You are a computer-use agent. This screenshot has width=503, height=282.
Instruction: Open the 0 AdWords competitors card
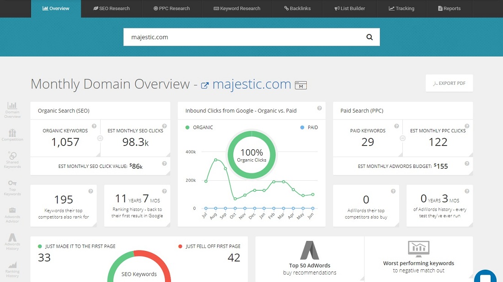366,206
